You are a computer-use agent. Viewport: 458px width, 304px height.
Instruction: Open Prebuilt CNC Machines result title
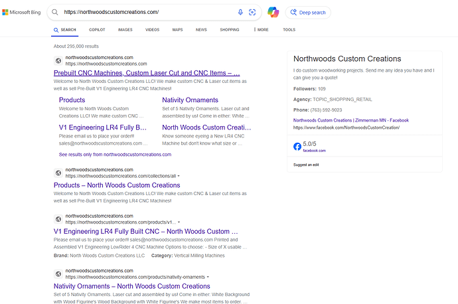[x=147, y=73]
